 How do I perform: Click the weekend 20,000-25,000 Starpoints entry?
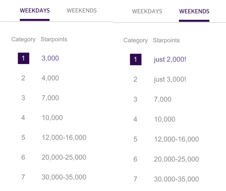pos(176,159)
